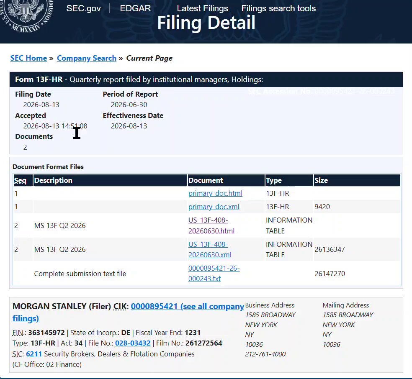
Task: Open Latest Filings in header
Action: coord(202,8)
